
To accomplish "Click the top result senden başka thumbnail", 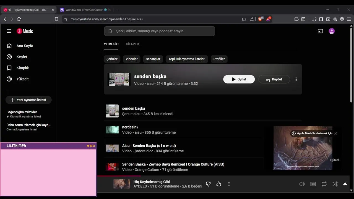I will (x=119, y=79).
